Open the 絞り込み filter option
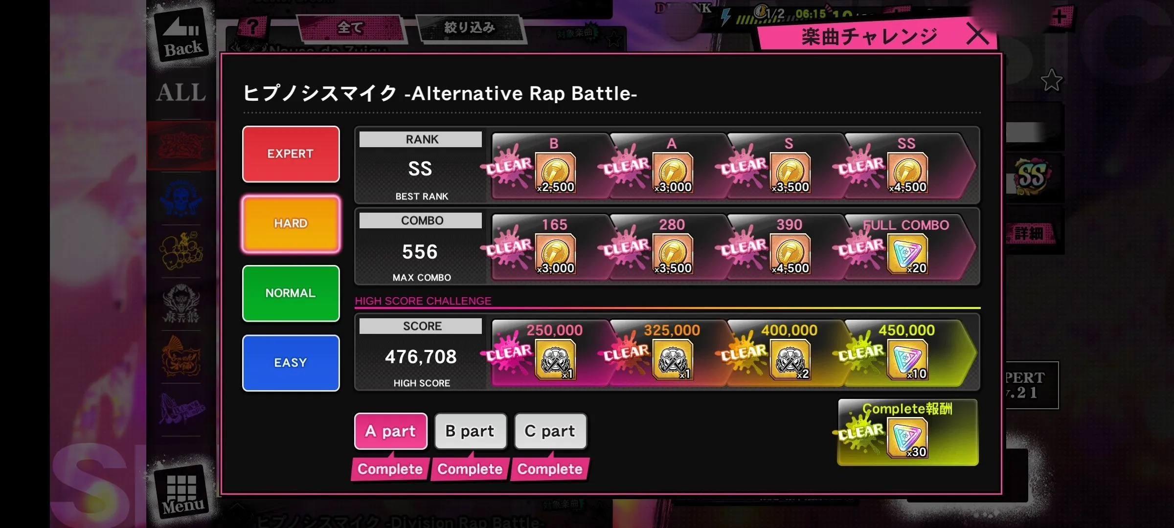1174x528 pixels. click(x=470, y=28)
